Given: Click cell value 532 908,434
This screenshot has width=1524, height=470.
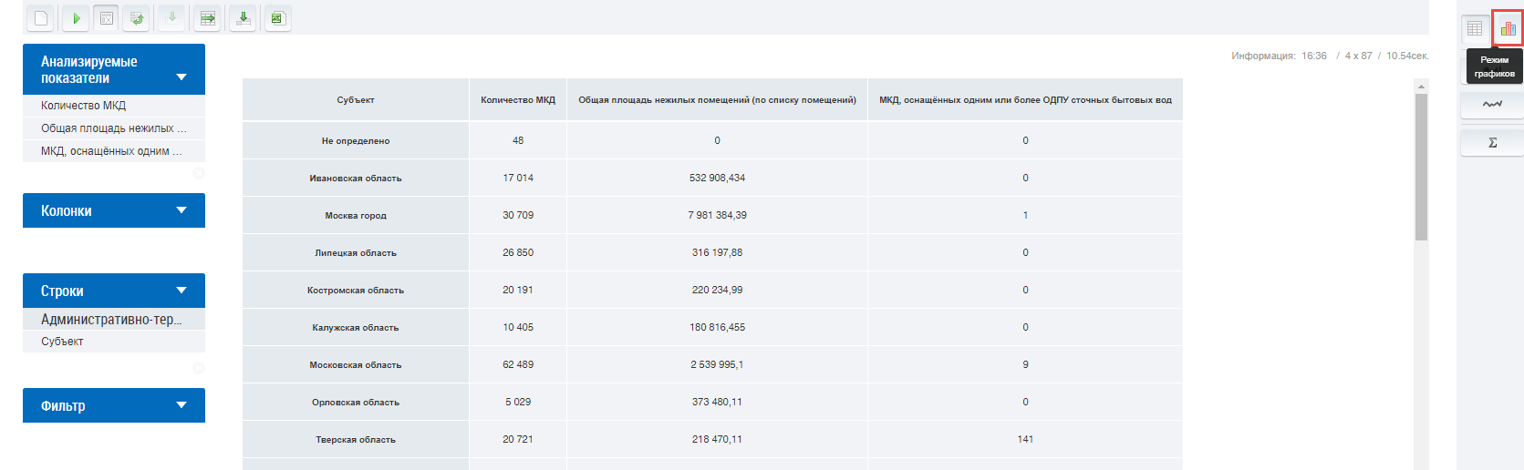Looking at the screenshot, I should click(717, 178).
